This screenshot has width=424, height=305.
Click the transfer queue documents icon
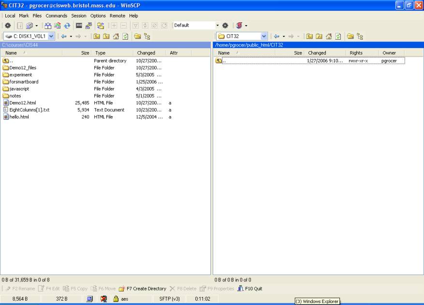coord(29,26)
